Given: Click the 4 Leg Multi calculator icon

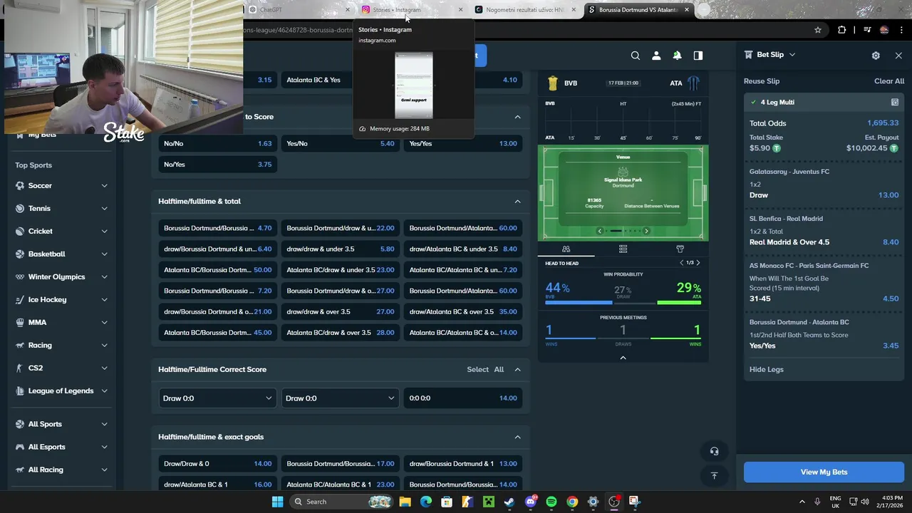Looking at the screenshot, I should click(x=895, y=102).
